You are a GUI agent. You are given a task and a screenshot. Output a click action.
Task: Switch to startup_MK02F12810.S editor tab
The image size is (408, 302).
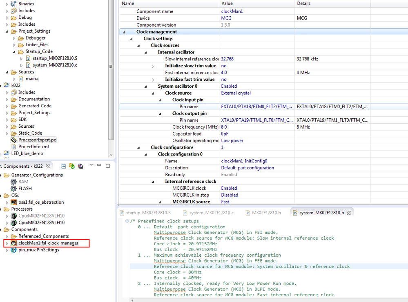pos(145,213)
